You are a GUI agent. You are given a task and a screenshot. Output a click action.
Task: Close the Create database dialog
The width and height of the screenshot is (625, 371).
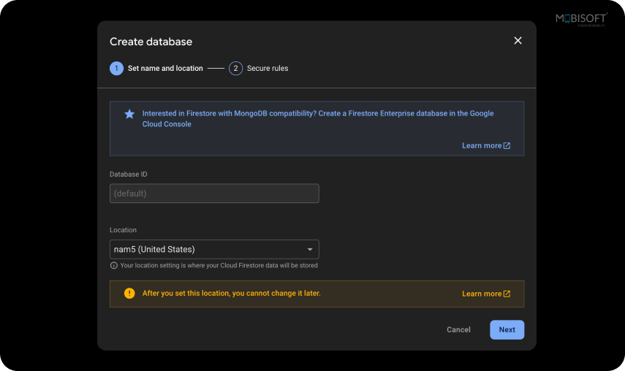click(x=518, y=41)
